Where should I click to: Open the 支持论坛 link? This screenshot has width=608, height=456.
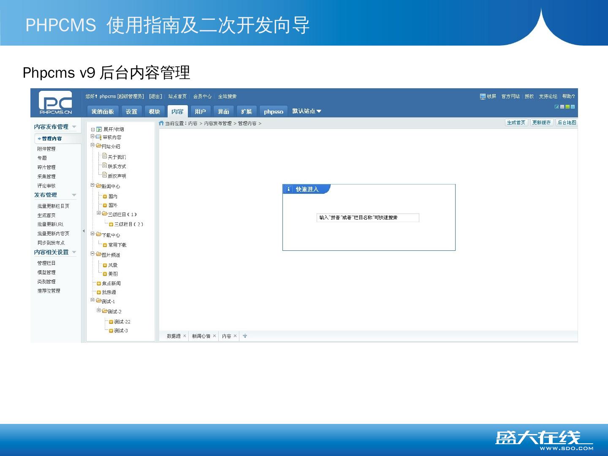(548, 97)
